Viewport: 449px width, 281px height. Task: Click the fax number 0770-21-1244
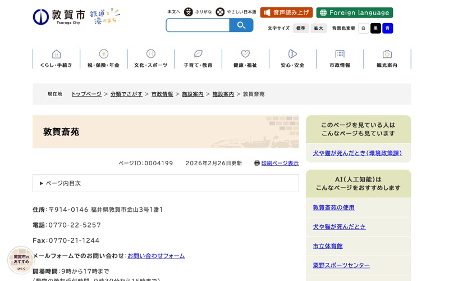[74, 241]
